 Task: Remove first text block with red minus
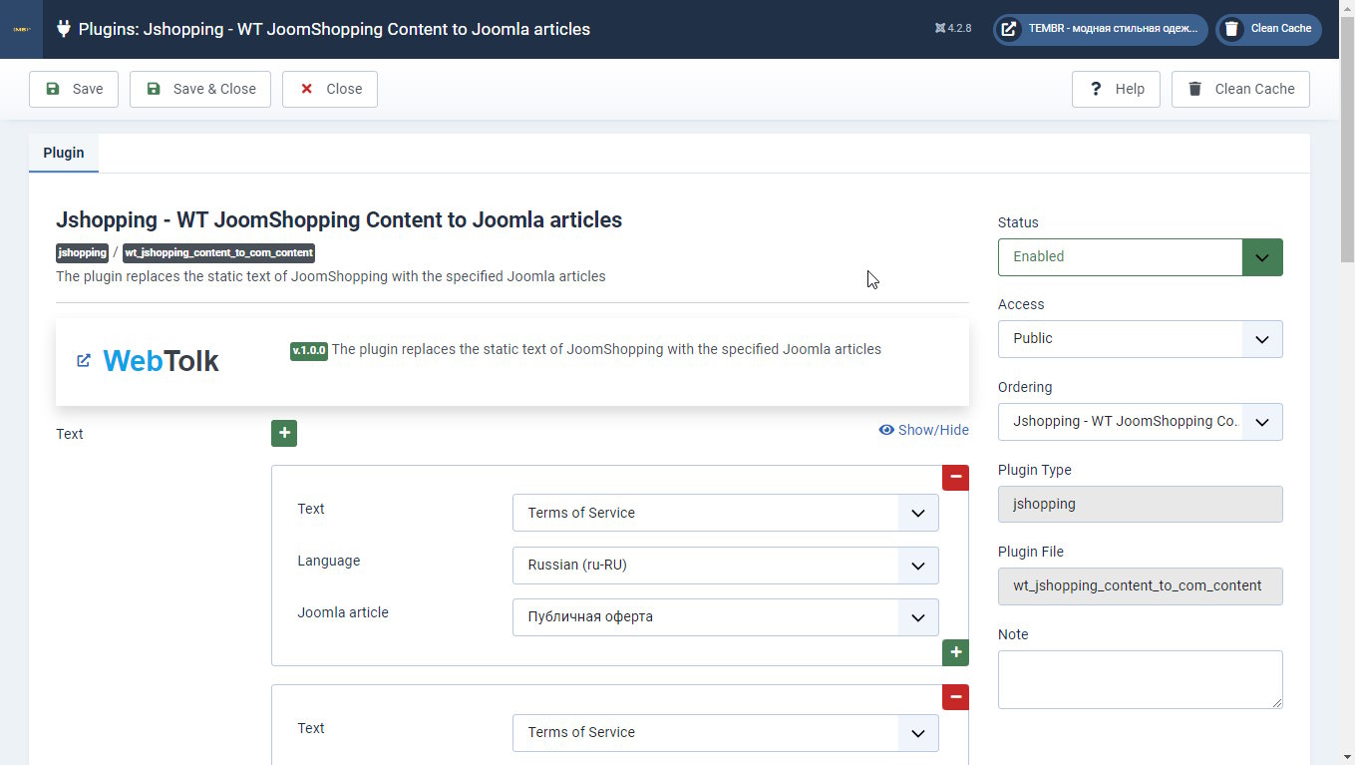tap(955, 477)
